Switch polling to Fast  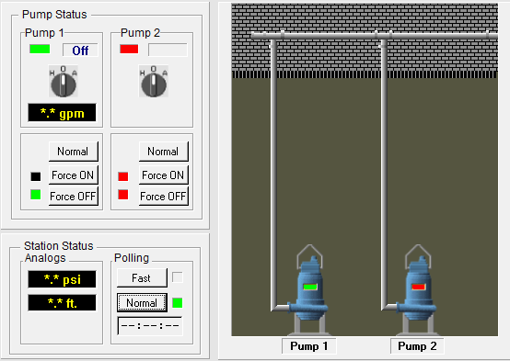click(142, 278)
